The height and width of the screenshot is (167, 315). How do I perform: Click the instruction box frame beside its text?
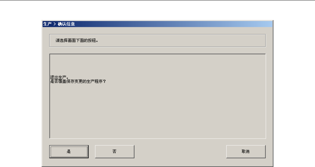pos(181,41)
